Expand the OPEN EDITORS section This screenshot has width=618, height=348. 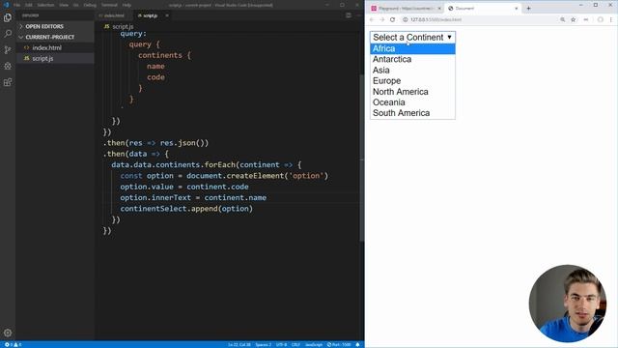tap(55, 26)
